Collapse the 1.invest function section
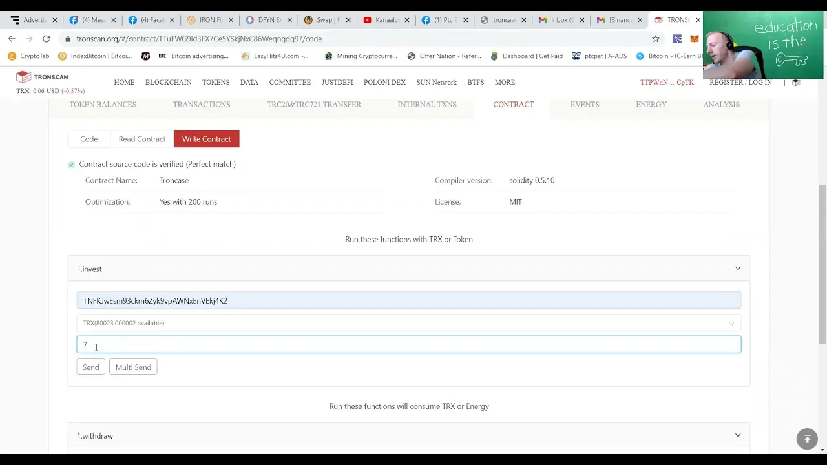827x465 pixels. coord(737,269)
